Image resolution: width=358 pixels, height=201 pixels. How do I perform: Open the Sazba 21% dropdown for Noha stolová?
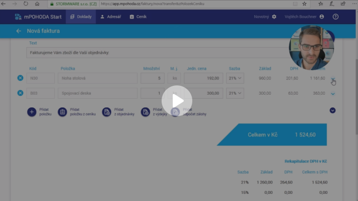pyautogui.click(x=235, y=78)
